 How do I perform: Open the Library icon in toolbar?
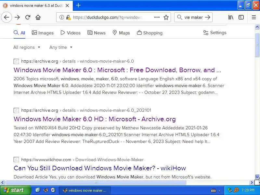click(x=231, y=17)
